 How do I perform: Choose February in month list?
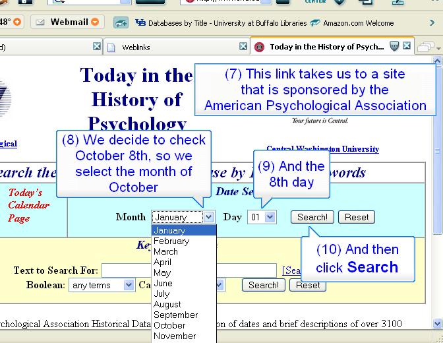click(184, 241)
